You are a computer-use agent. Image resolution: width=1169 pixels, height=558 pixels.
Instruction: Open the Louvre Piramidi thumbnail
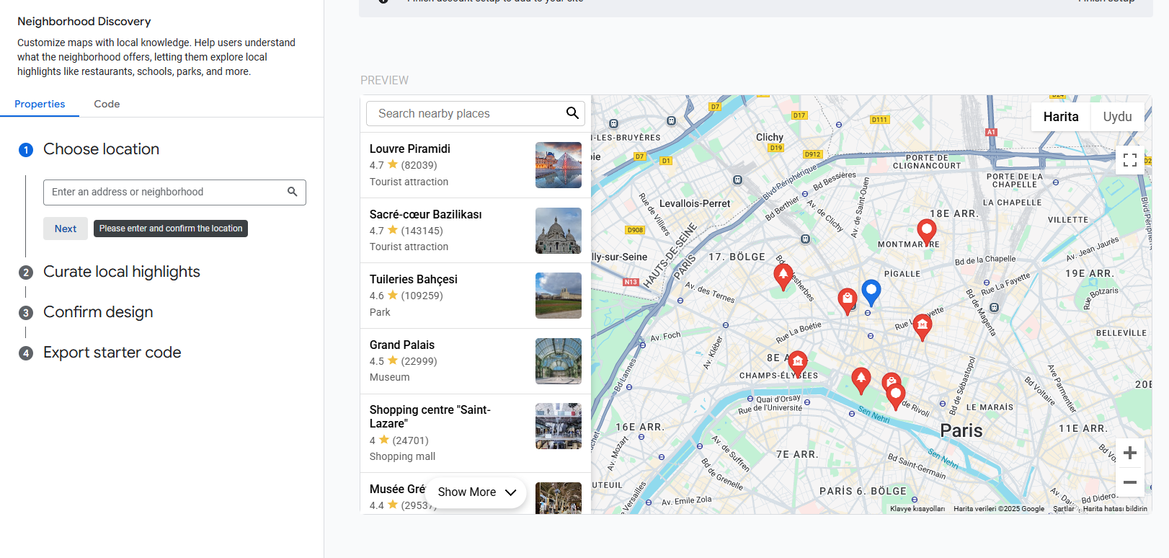tap(559, 165)
